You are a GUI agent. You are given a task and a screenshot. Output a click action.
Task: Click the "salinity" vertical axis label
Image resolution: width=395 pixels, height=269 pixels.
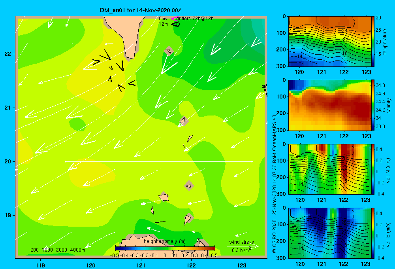click(x=389, y=106)
